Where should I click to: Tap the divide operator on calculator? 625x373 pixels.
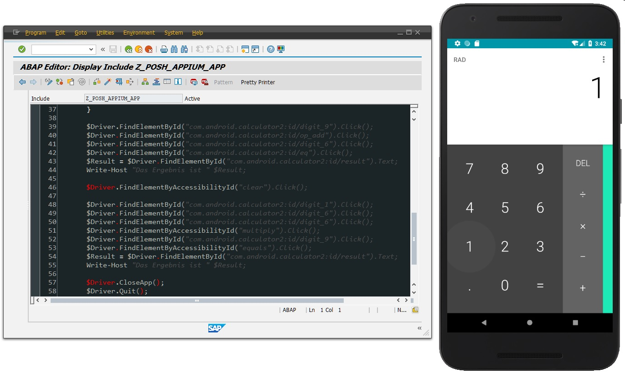point(583,194)
